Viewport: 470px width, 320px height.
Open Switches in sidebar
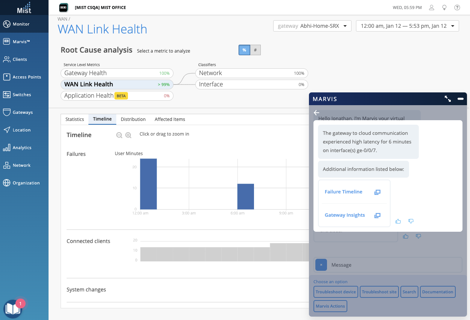pyautogui.click(x=24, y=95)
